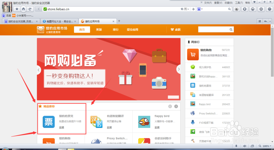Open Proxy SwitchyS in weekly ranking
274x150 pixels.
tap(209, 113)
